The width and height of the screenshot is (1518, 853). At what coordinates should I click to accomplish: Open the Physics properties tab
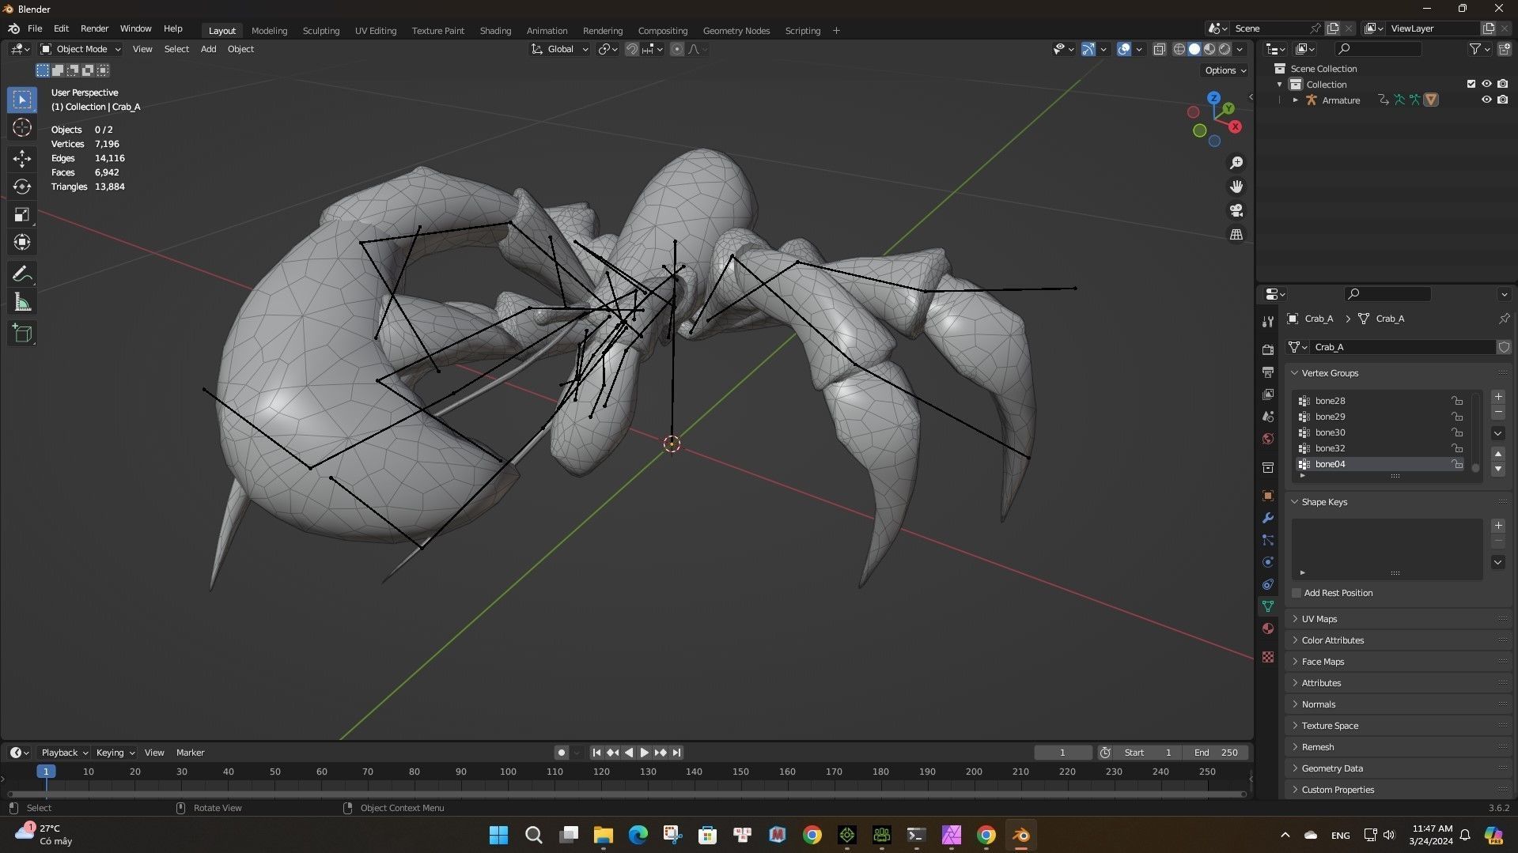tap(1268, 562)
